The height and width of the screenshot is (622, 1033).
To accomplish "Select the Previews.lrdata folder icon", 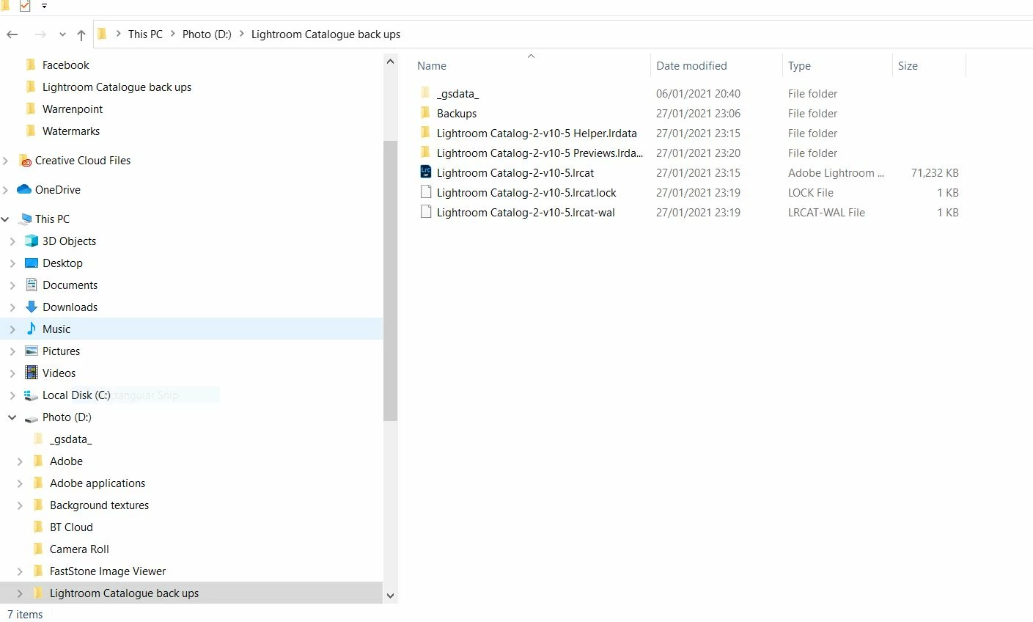I will click(x=425, y=153).
